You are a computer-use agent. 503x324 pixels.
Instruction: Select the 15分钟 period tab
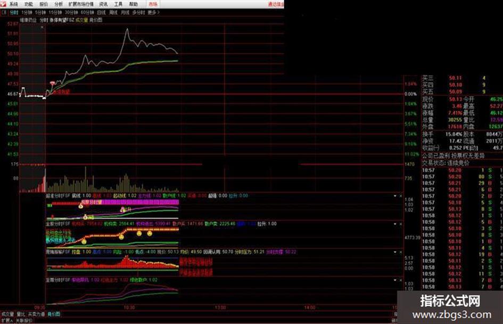(x=55, y=13)
